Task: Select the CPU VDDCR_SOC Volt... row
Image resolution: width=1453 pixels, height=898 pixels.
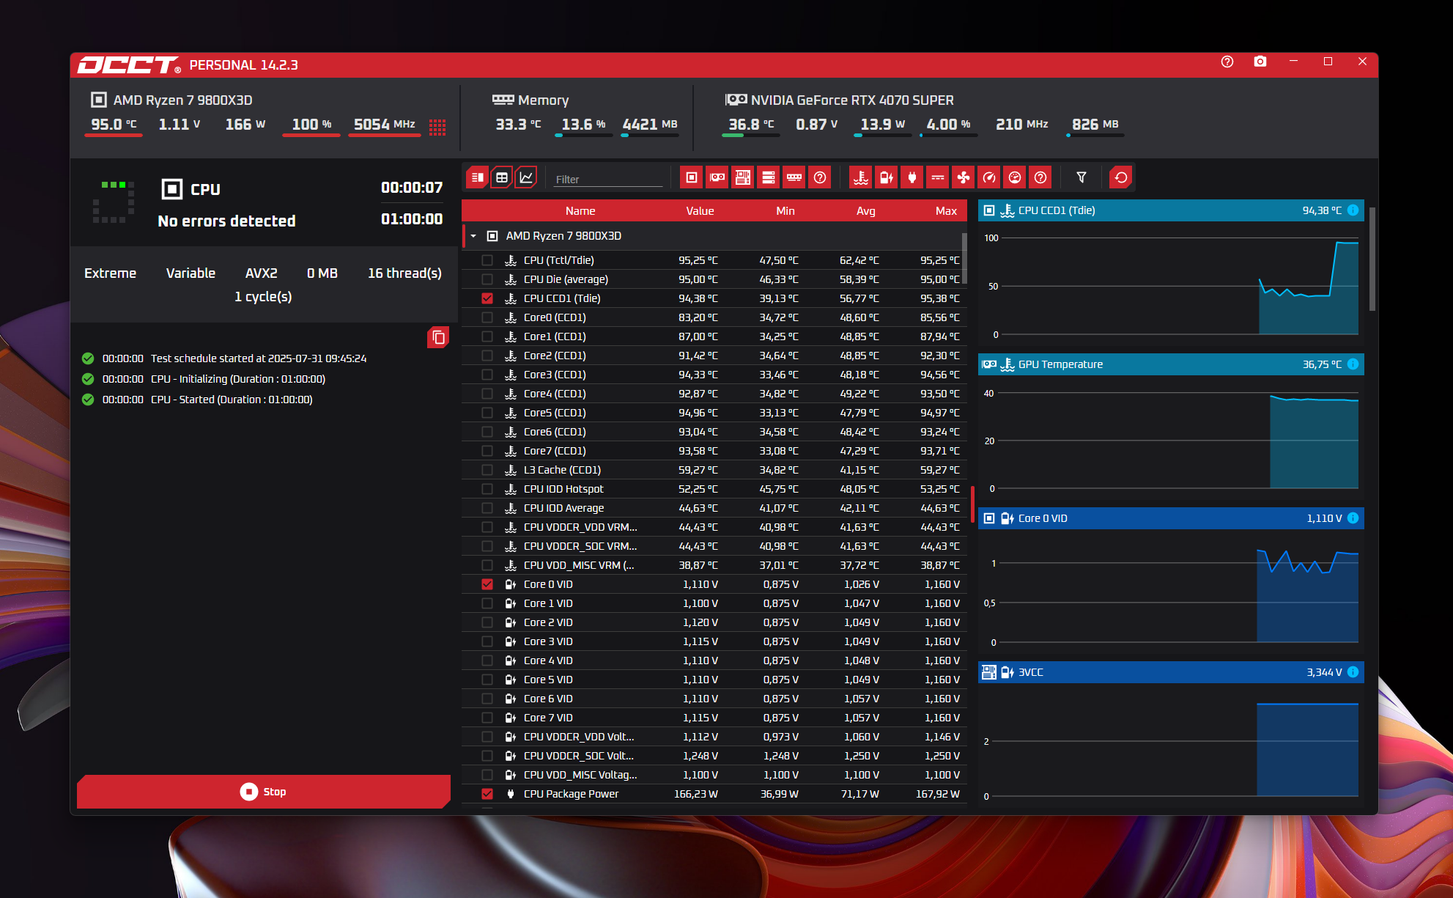Action: coord(714,756)
